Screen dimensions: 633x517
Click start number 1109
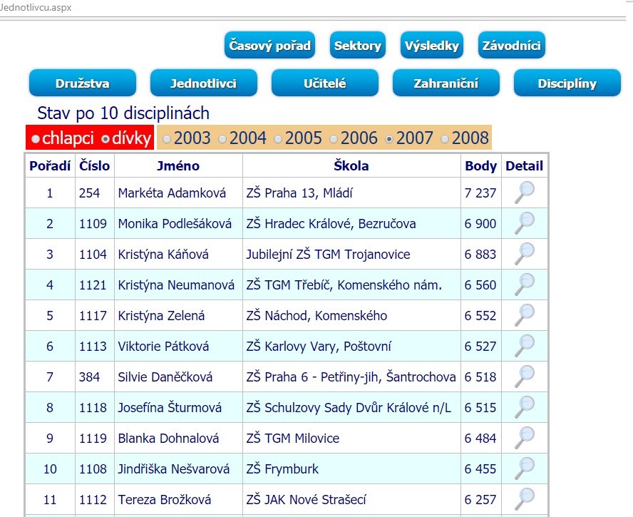(93, 224)
